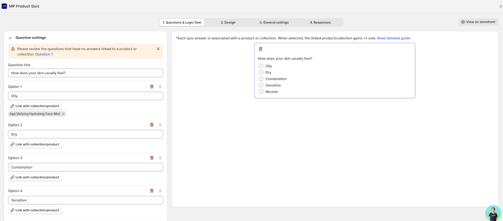This screenshot has width=503, height=221.
Task: Click the Question 1 link in warning
Action: 44,54
